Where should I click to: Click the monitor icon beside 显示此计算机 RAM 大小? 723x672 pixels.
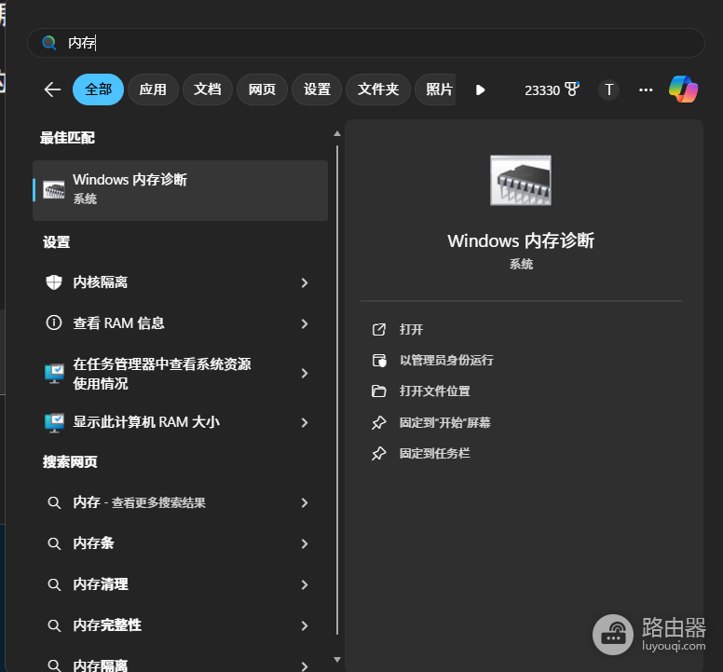[x=54, y=422]
